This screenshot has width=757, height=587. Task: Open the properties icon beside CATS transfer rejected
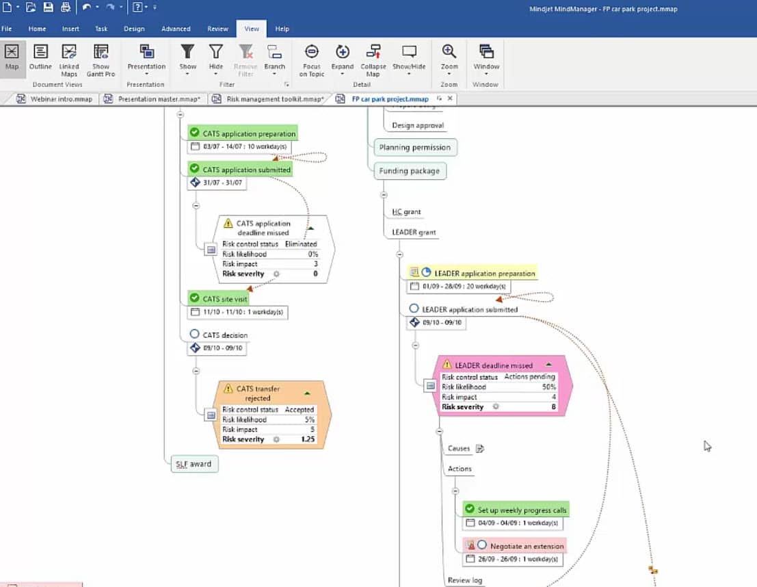point(211,415)
